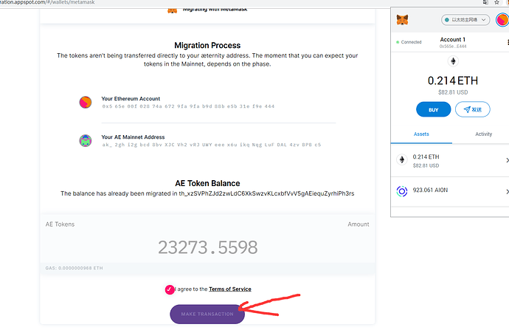Screen dimensions: 509x330
Task: Click the AE token amount 23273.5598
Action: coord(208,247)
